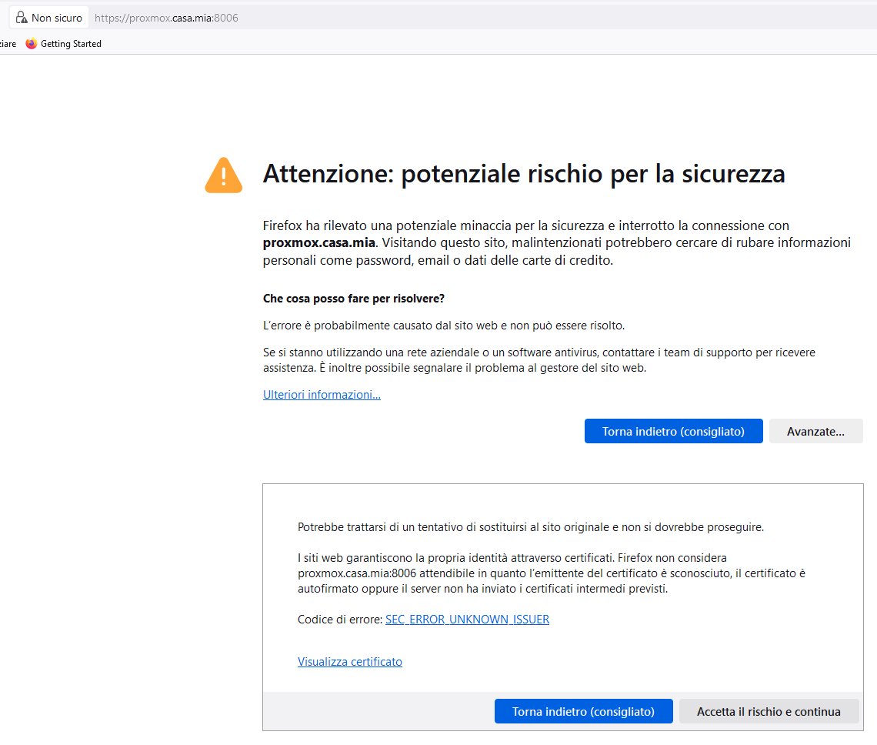
Task: Click the "Non sicuro" lock warning icon
Action: click(x=22, y=18)
